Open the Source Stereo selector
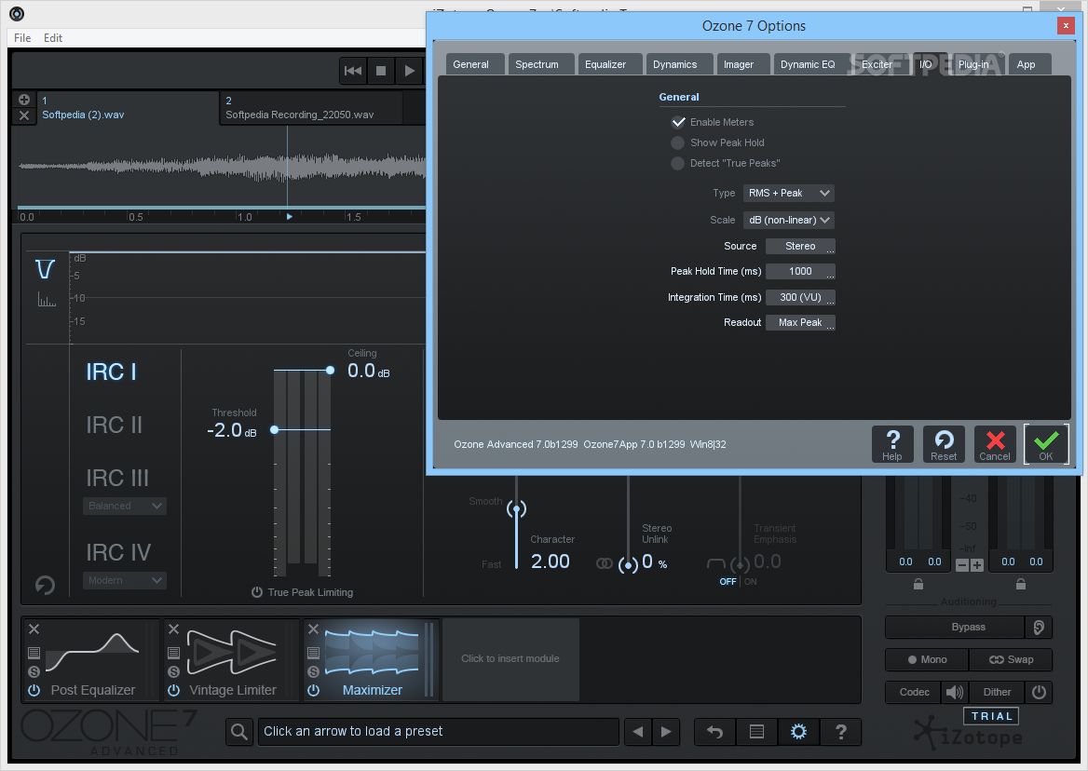This screenshot has width=1088, height=771. pyautogui.click(x=800, y=246)
